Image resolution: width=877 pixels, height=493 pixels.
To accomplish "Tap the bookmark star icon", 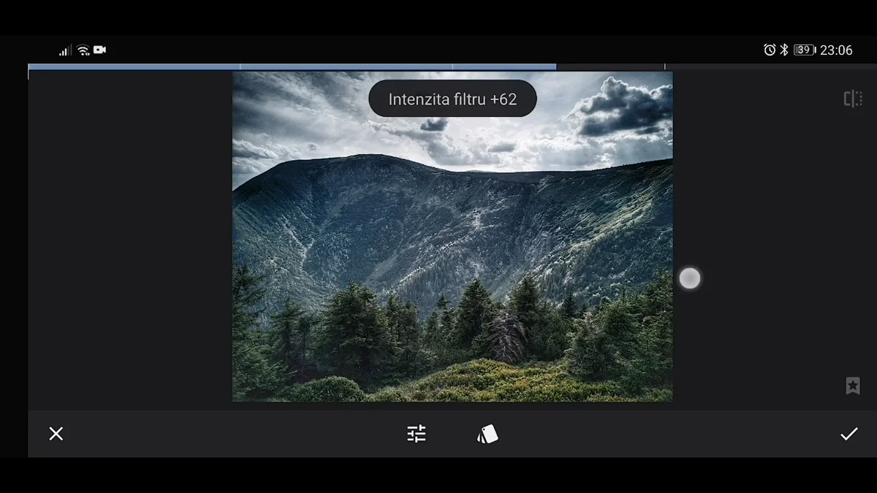I will 853,386.
